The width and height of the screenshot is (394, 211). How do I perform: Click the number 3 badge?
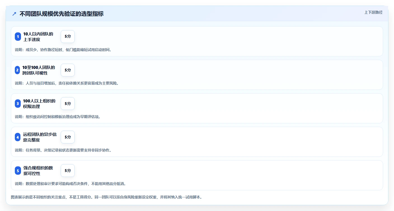point(18,104)
